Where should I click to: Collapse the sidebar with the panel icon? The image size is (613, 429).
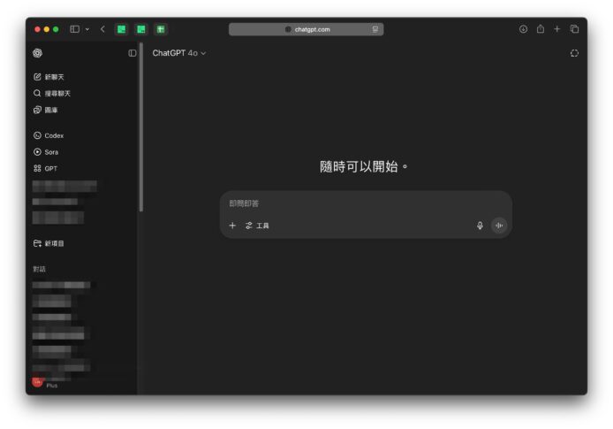coord(132,53)
